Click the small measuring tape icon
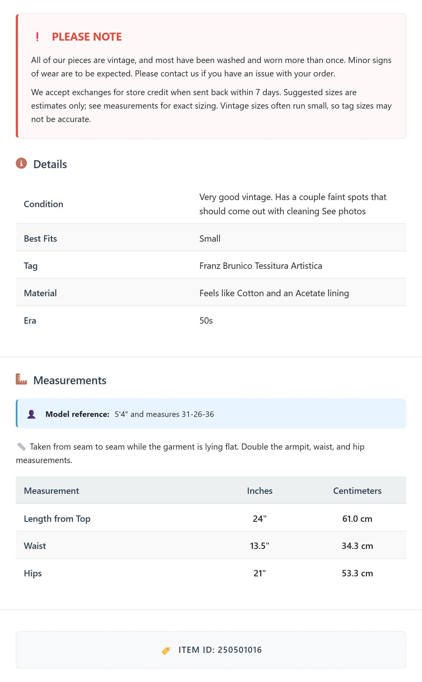This screenshot has height=682, width=422. tap(21, 446)
